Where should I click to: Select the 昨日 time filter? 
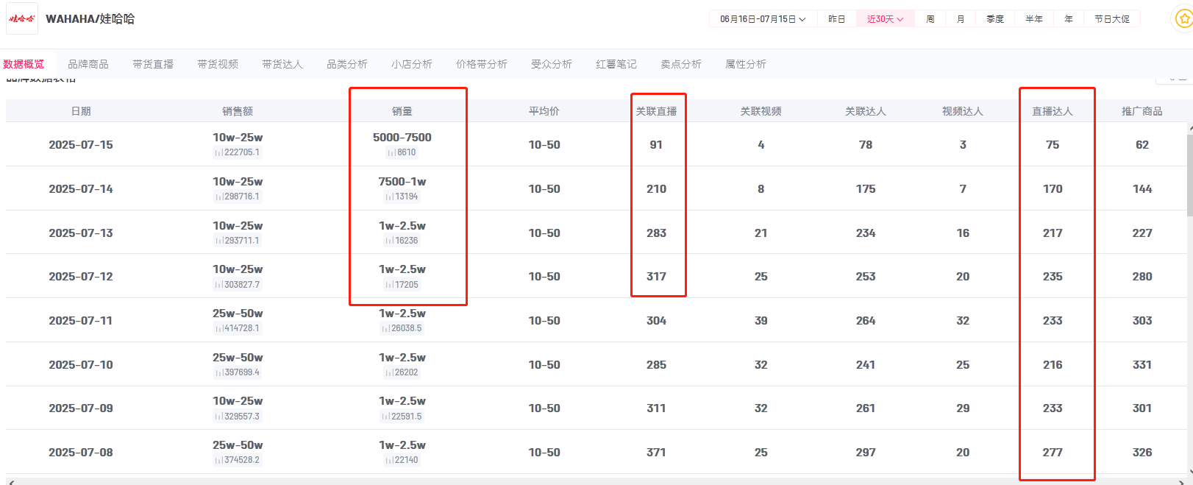[x=836, y=19]
